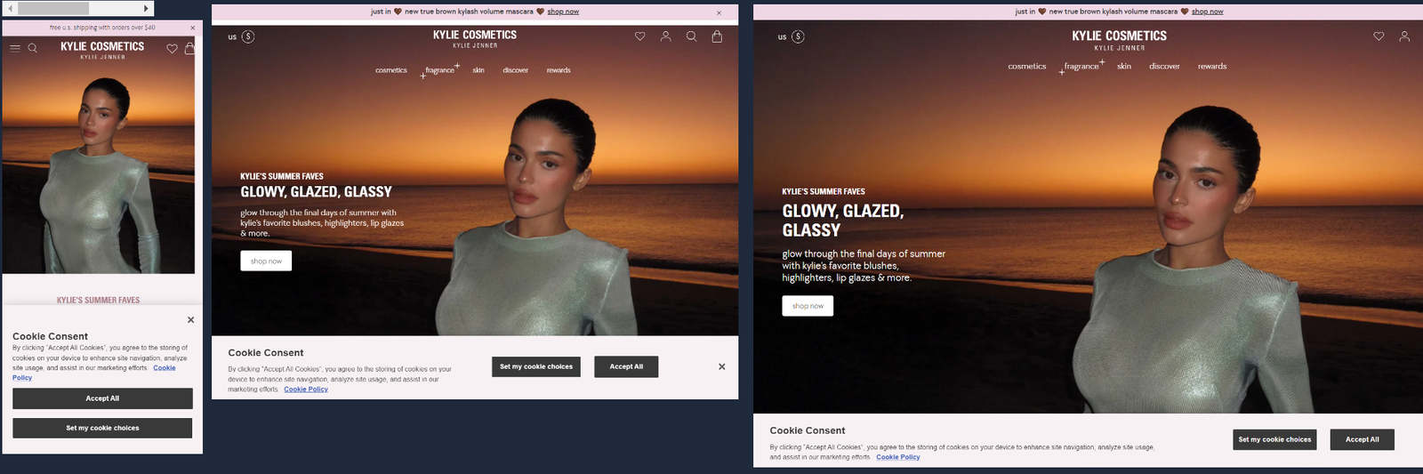
Task: Open Cookie Policy link in middle view
Action: click(306, 390)
